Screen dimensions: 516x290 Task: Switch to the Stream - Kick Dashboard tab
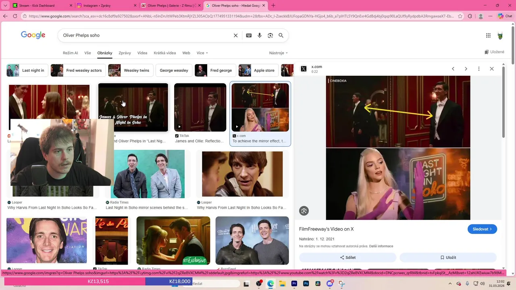pyautogui.click(x=42, y=6)
